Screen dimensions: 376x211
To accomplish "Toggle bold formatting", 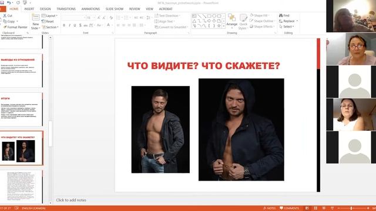I will click(64, 25).
